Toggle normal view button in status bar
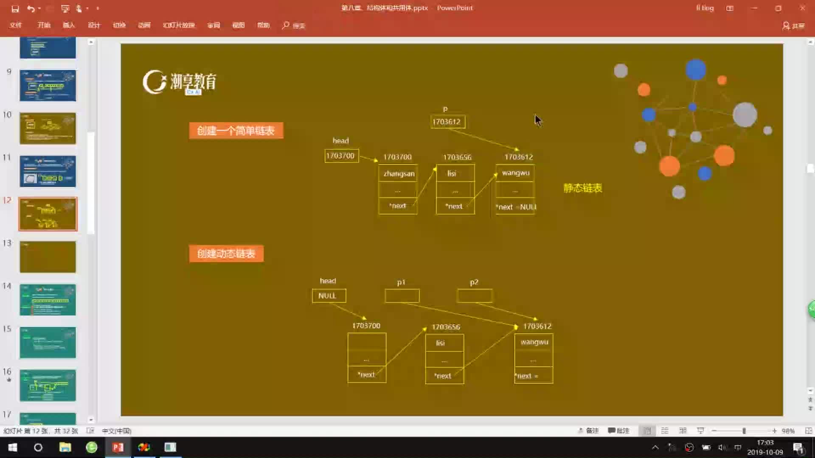 [647, 431]
